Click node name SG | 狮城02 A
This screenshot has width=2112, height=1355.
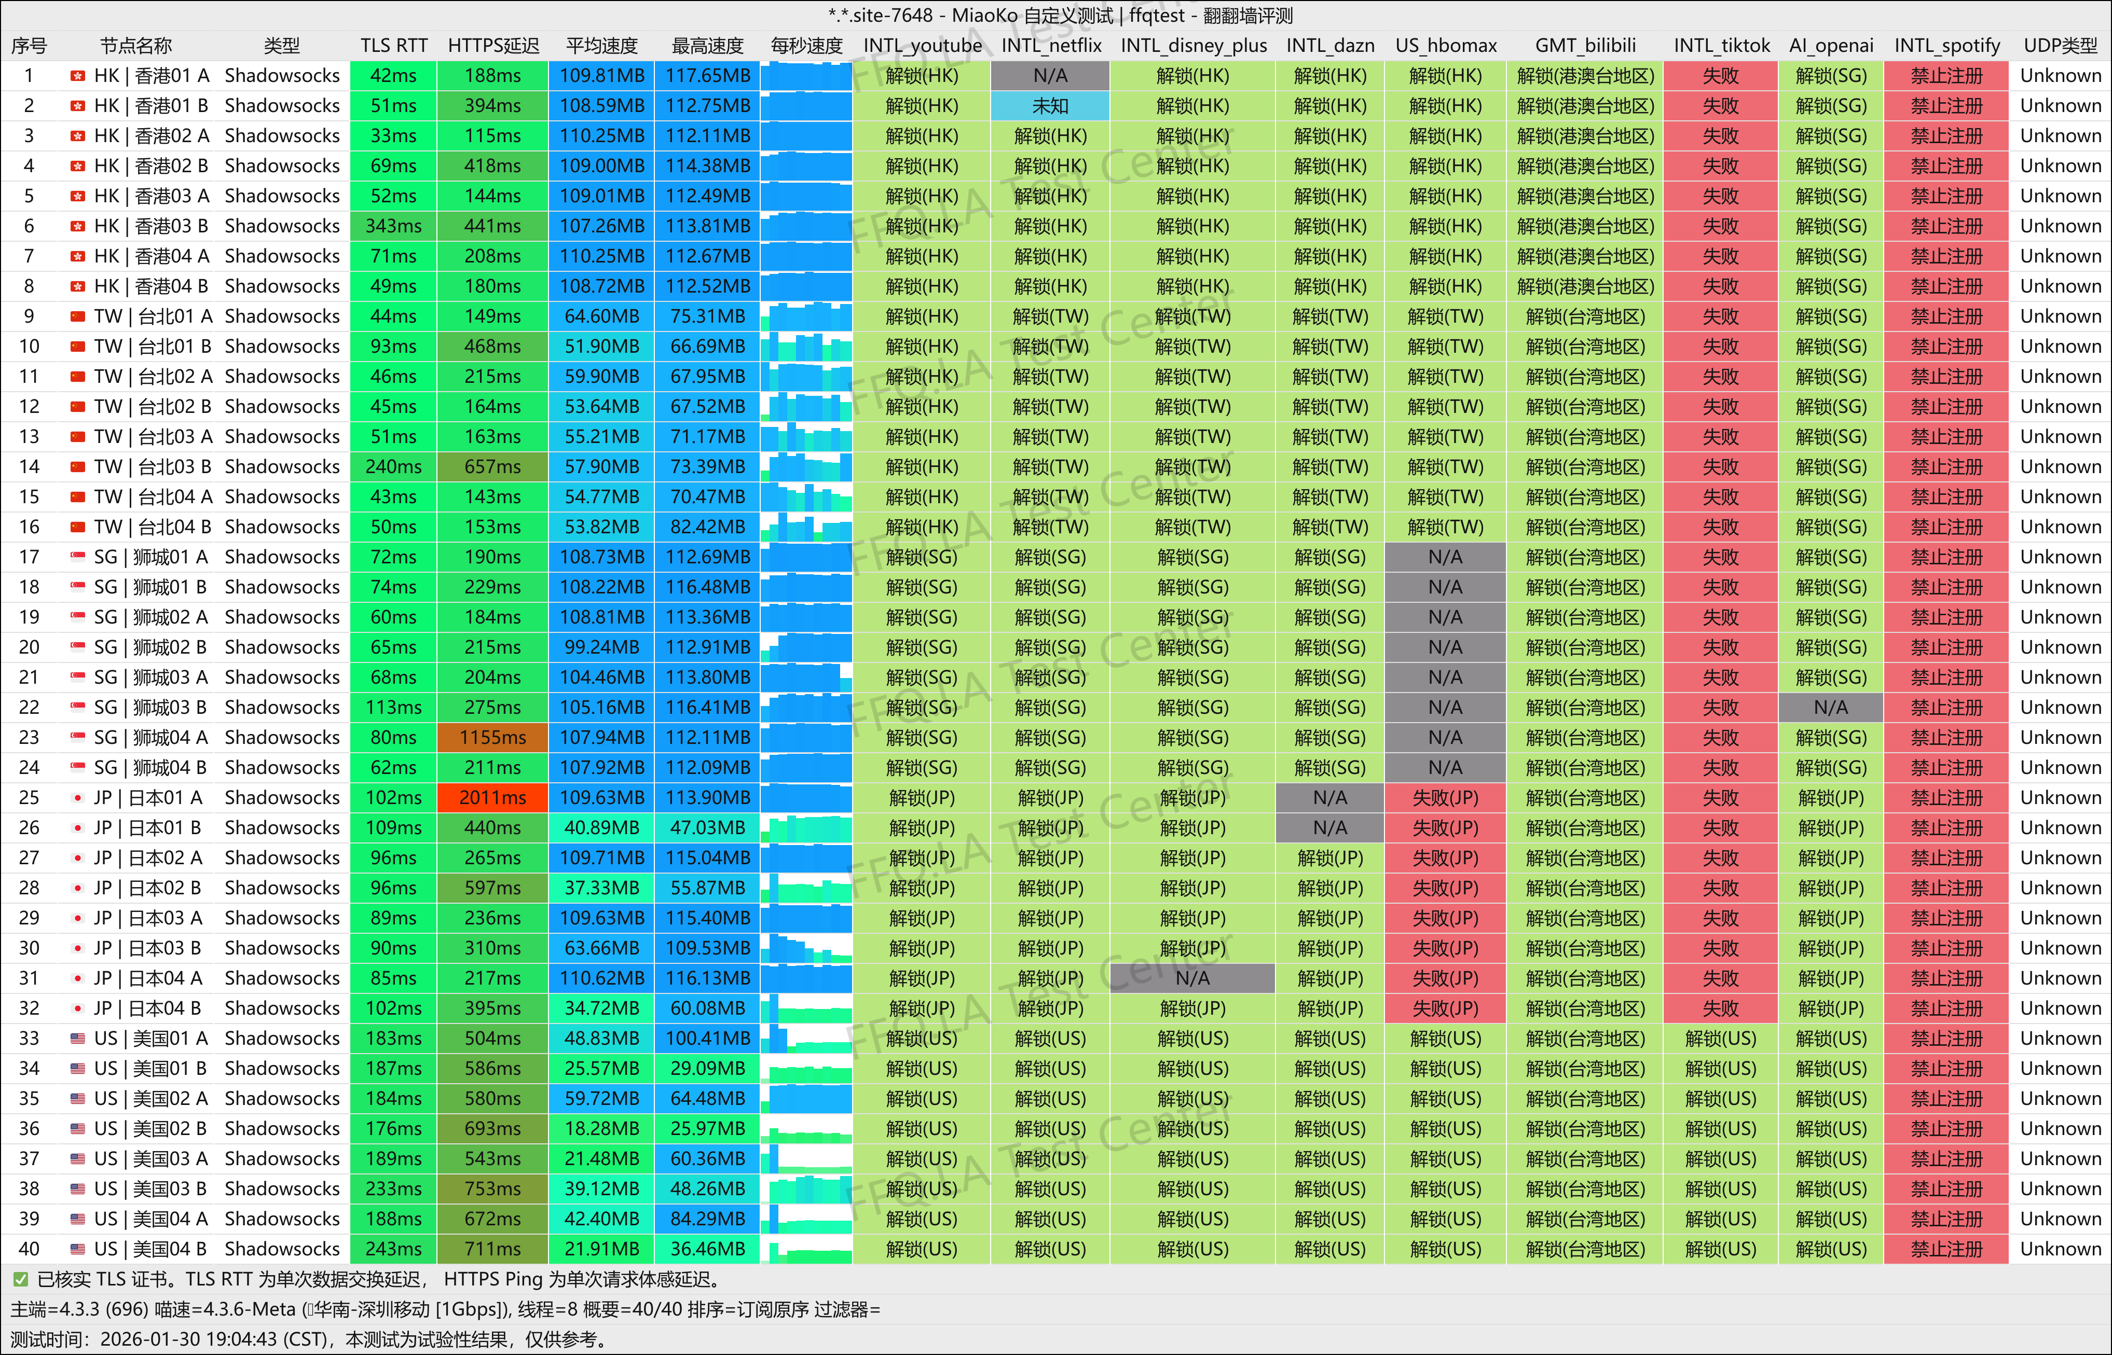pos(150,618)
